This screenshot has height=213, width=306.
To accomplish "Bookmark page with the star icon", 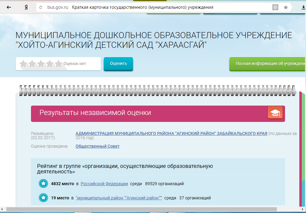I will coord(286,7).
